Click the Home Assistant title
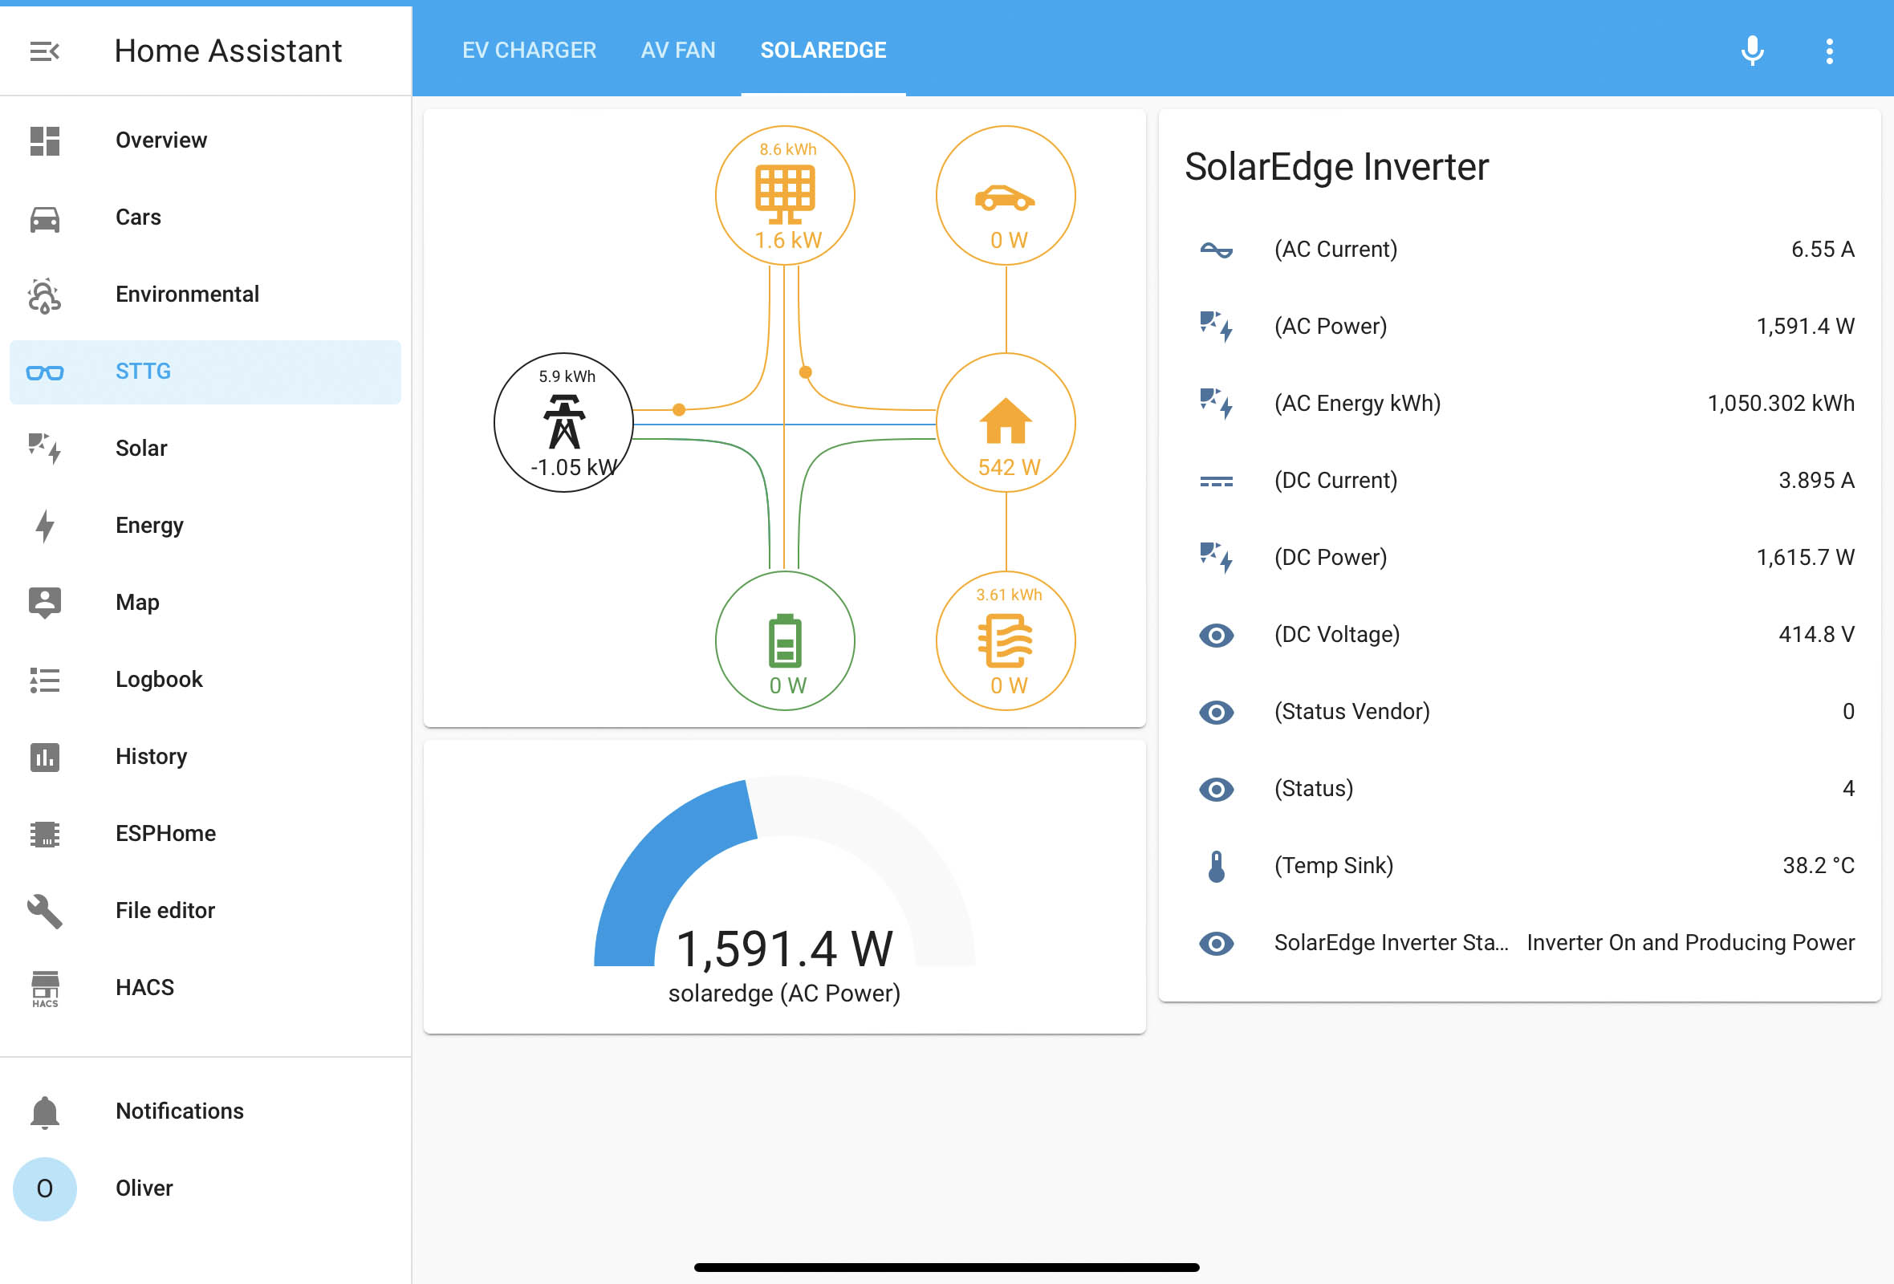 pos(228,51)
